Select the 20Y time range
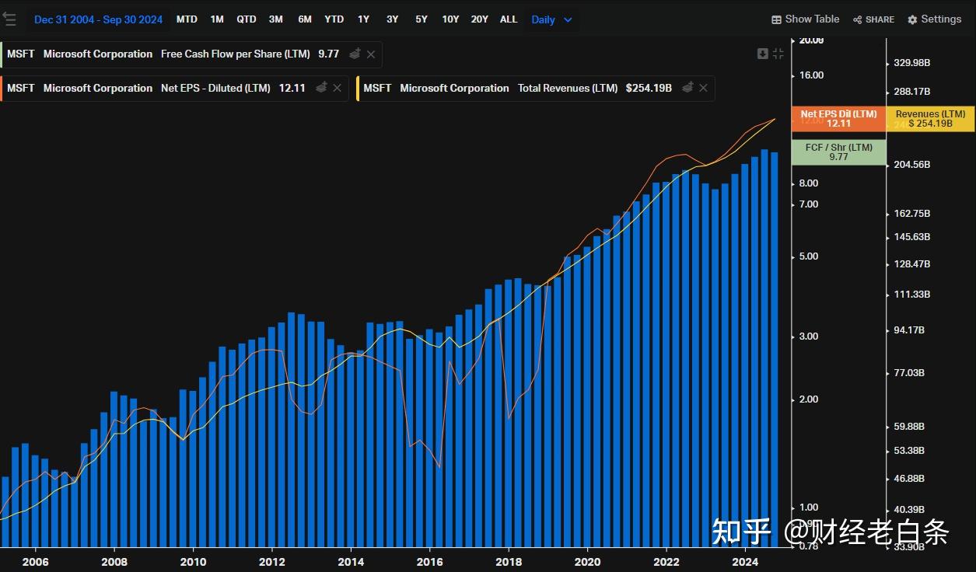 click(480, 19)
